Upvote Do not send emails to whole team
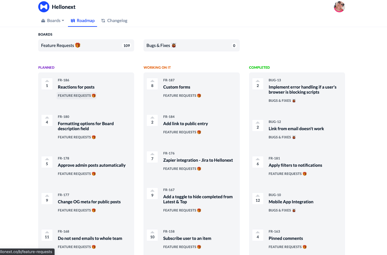The height and width of the screenshot is (255, 387). [x=47, y=235]
